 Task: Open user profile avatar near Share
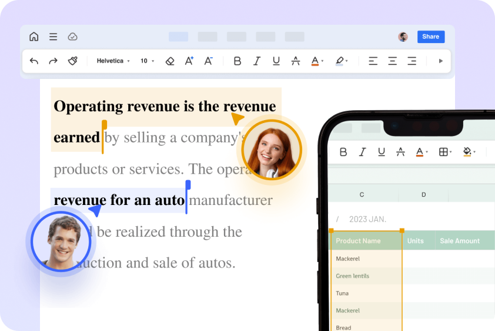coord(403,37)
